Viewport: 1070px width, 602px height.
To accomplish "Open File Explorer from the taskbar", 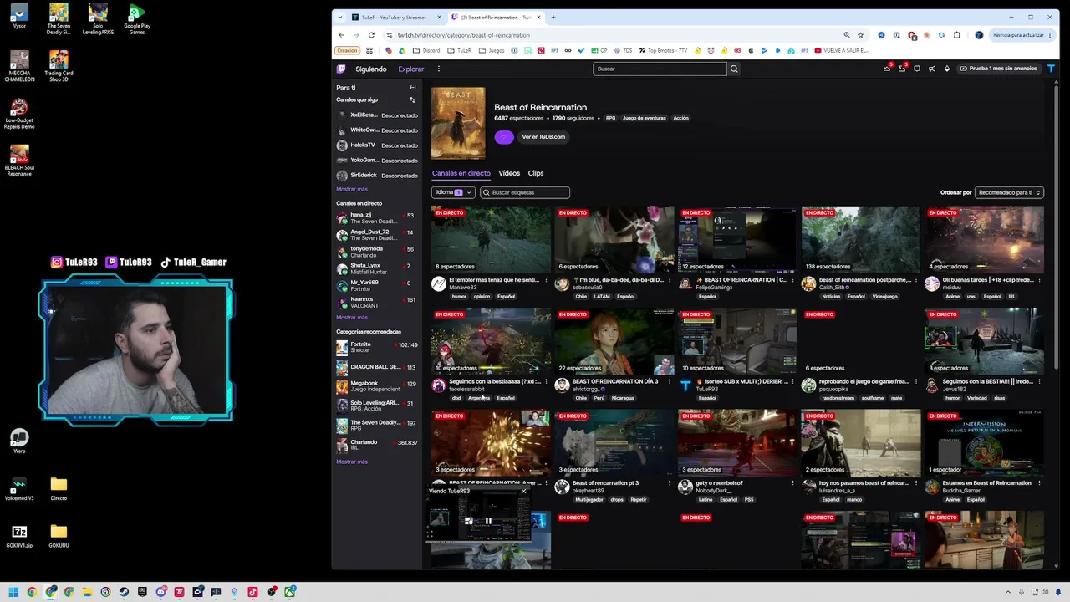I will [87, 592].
